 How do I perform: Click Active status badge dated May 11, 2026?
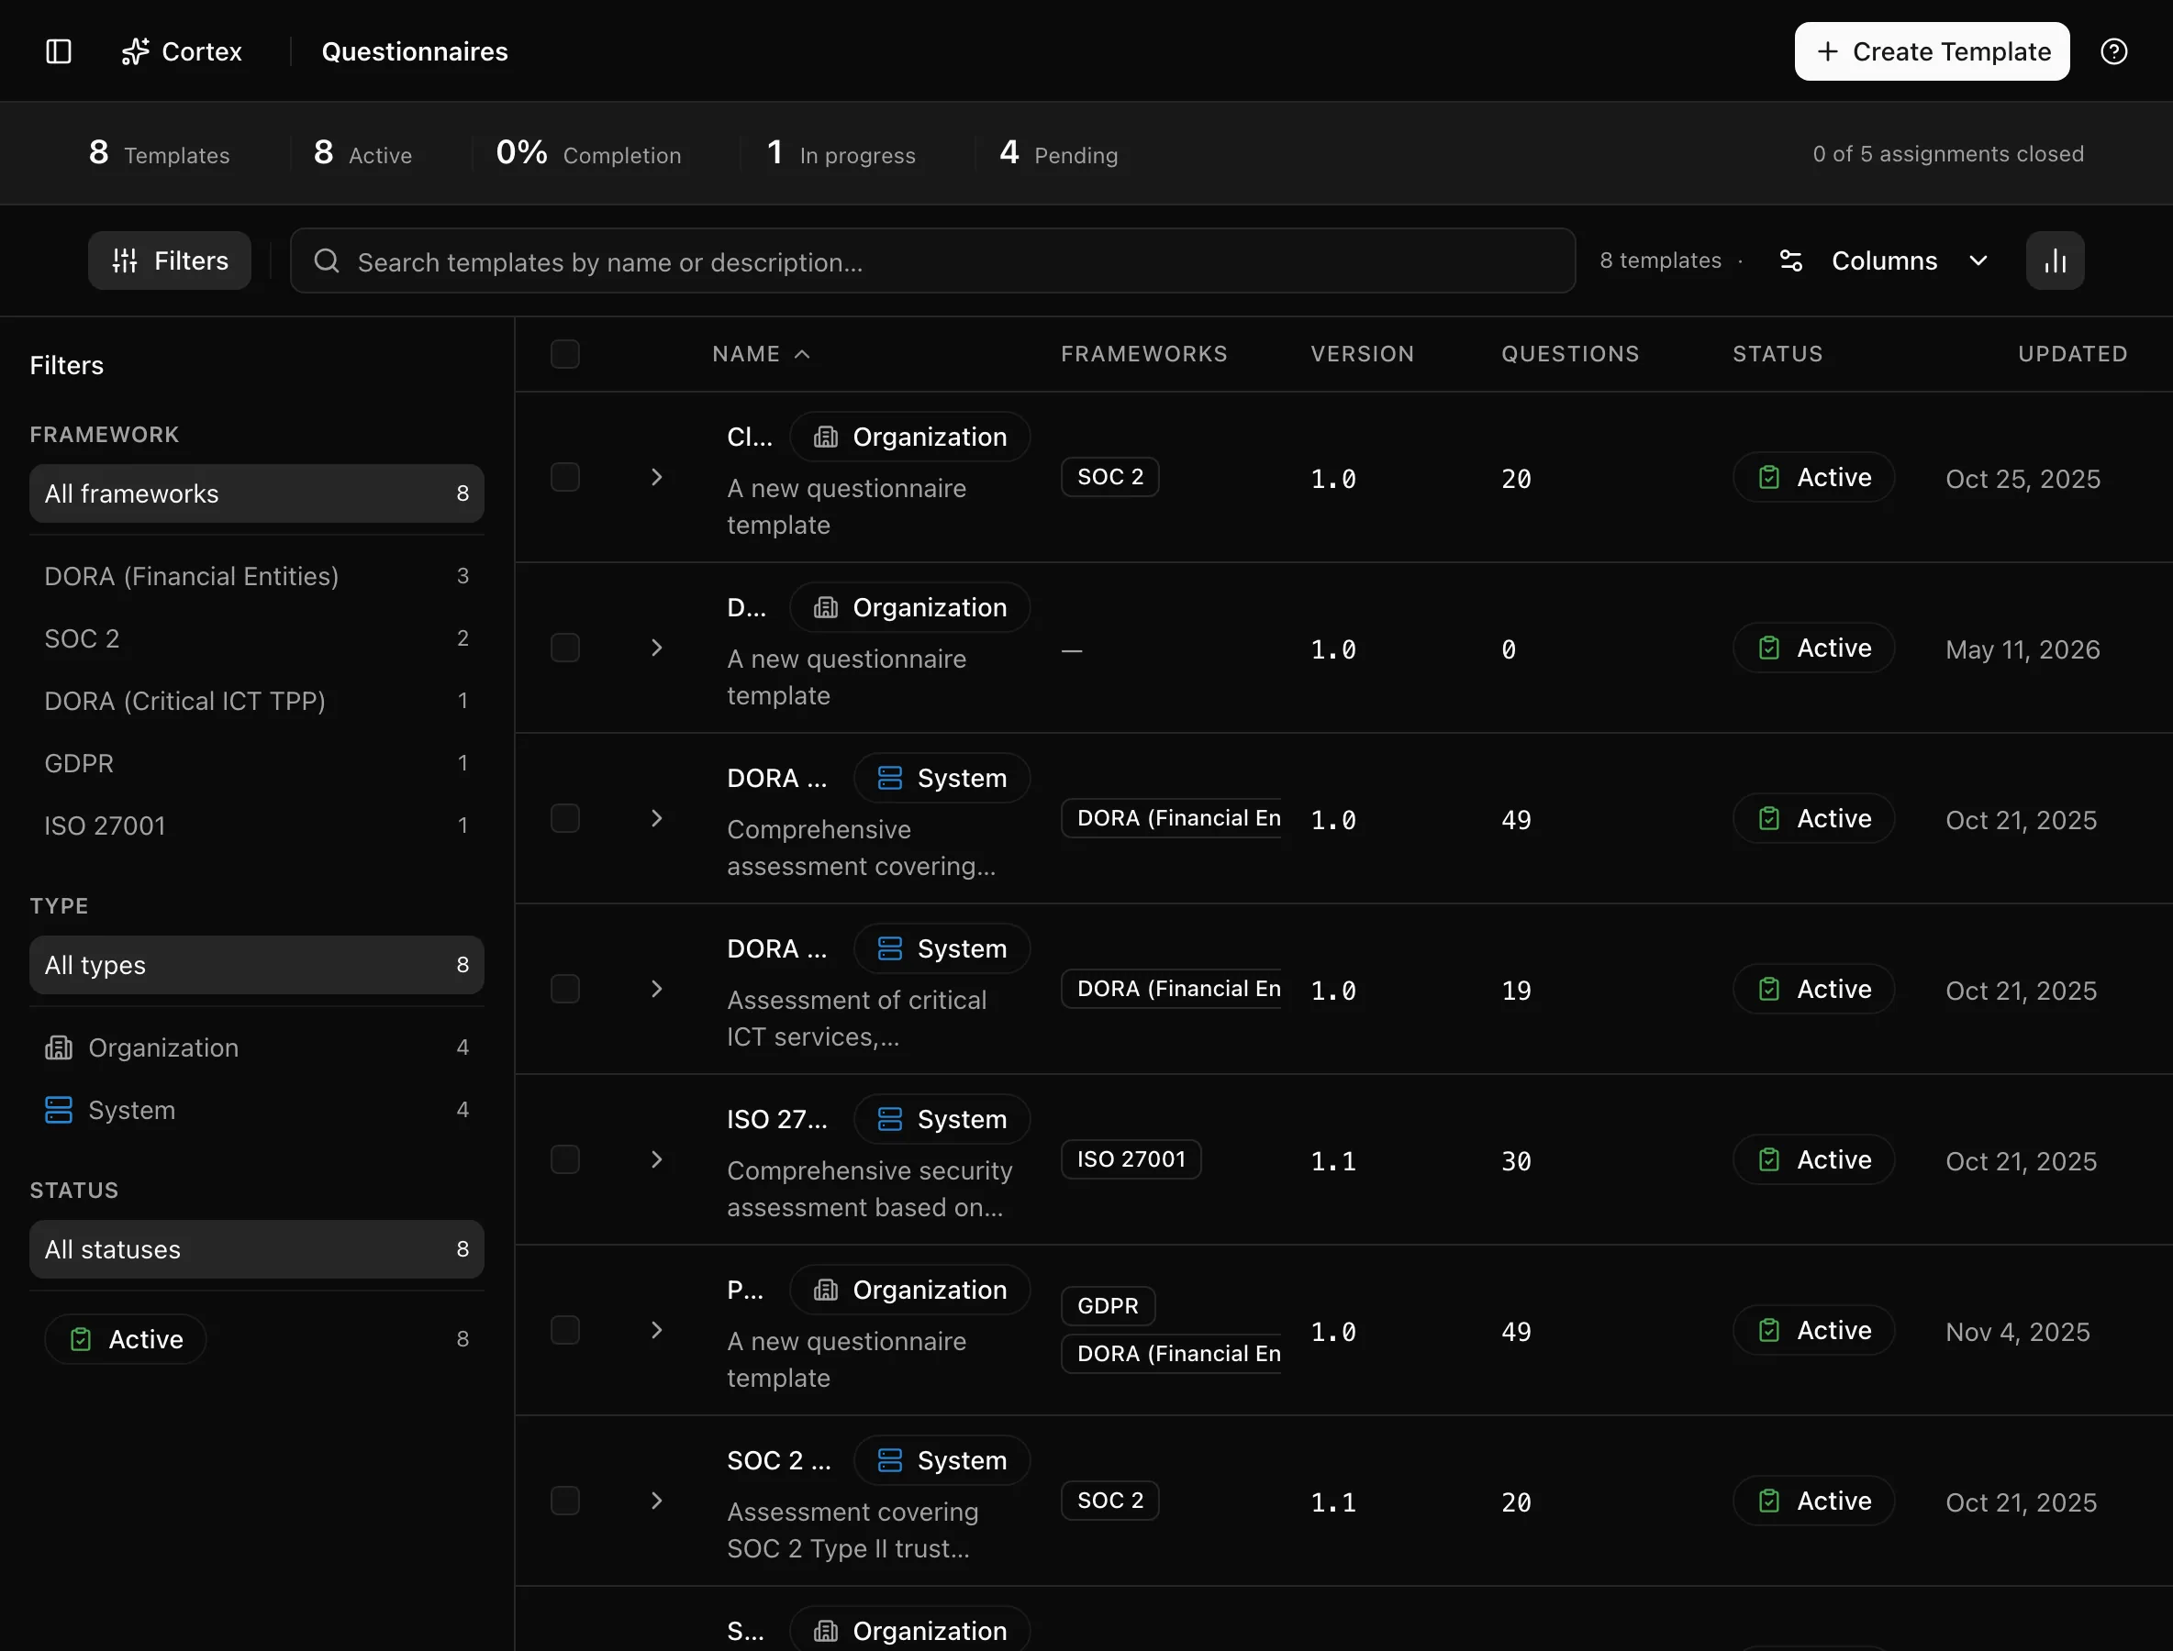click(x=1813, y=648)
